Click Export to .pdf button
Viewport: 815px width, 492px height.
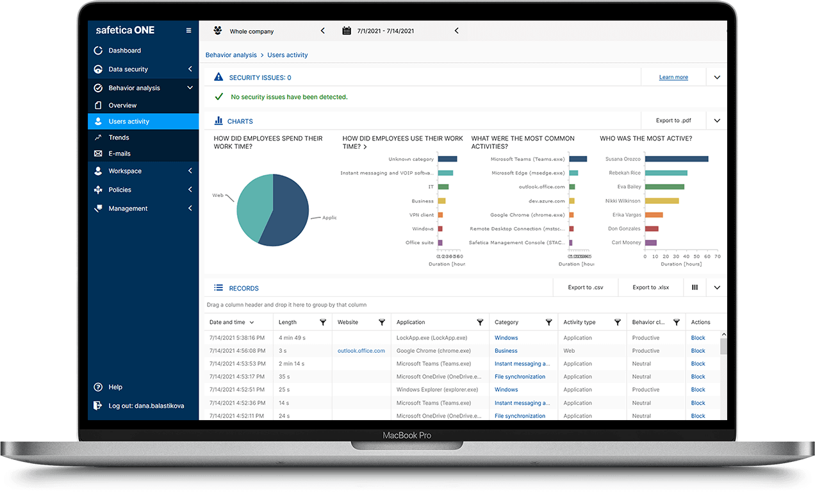pyautogui.click(x=673, y=120)
